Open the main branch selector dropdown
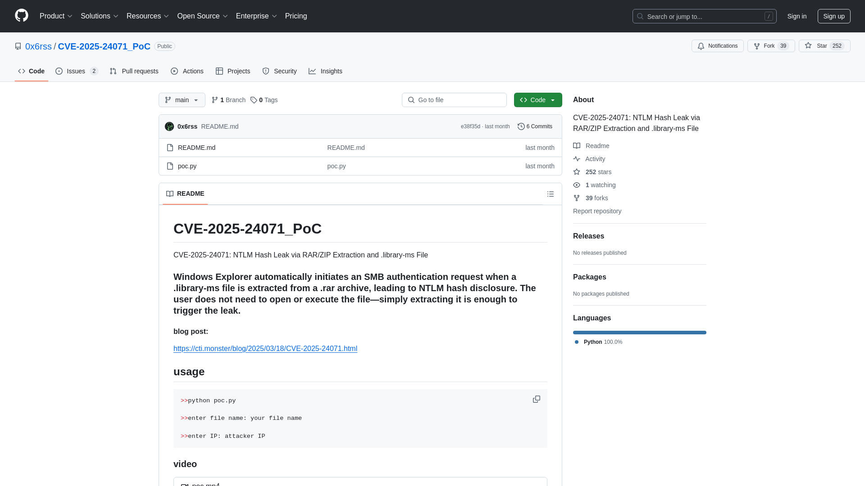The height and width of the screenshot is (486, 865). pos(182,100)
